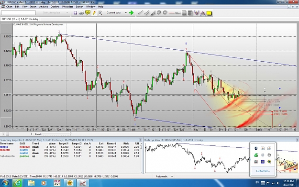Select the second grid tool icon
The width and height of the screenshot is (299, 187).
point(190,13)
